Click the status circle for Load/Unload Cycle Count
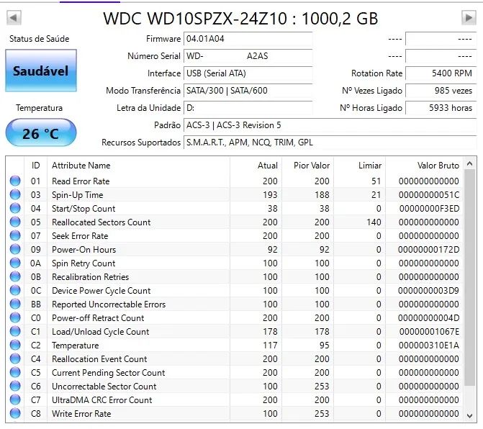Image resolution: width=483 pixels, height=429 pixels. 15,331
